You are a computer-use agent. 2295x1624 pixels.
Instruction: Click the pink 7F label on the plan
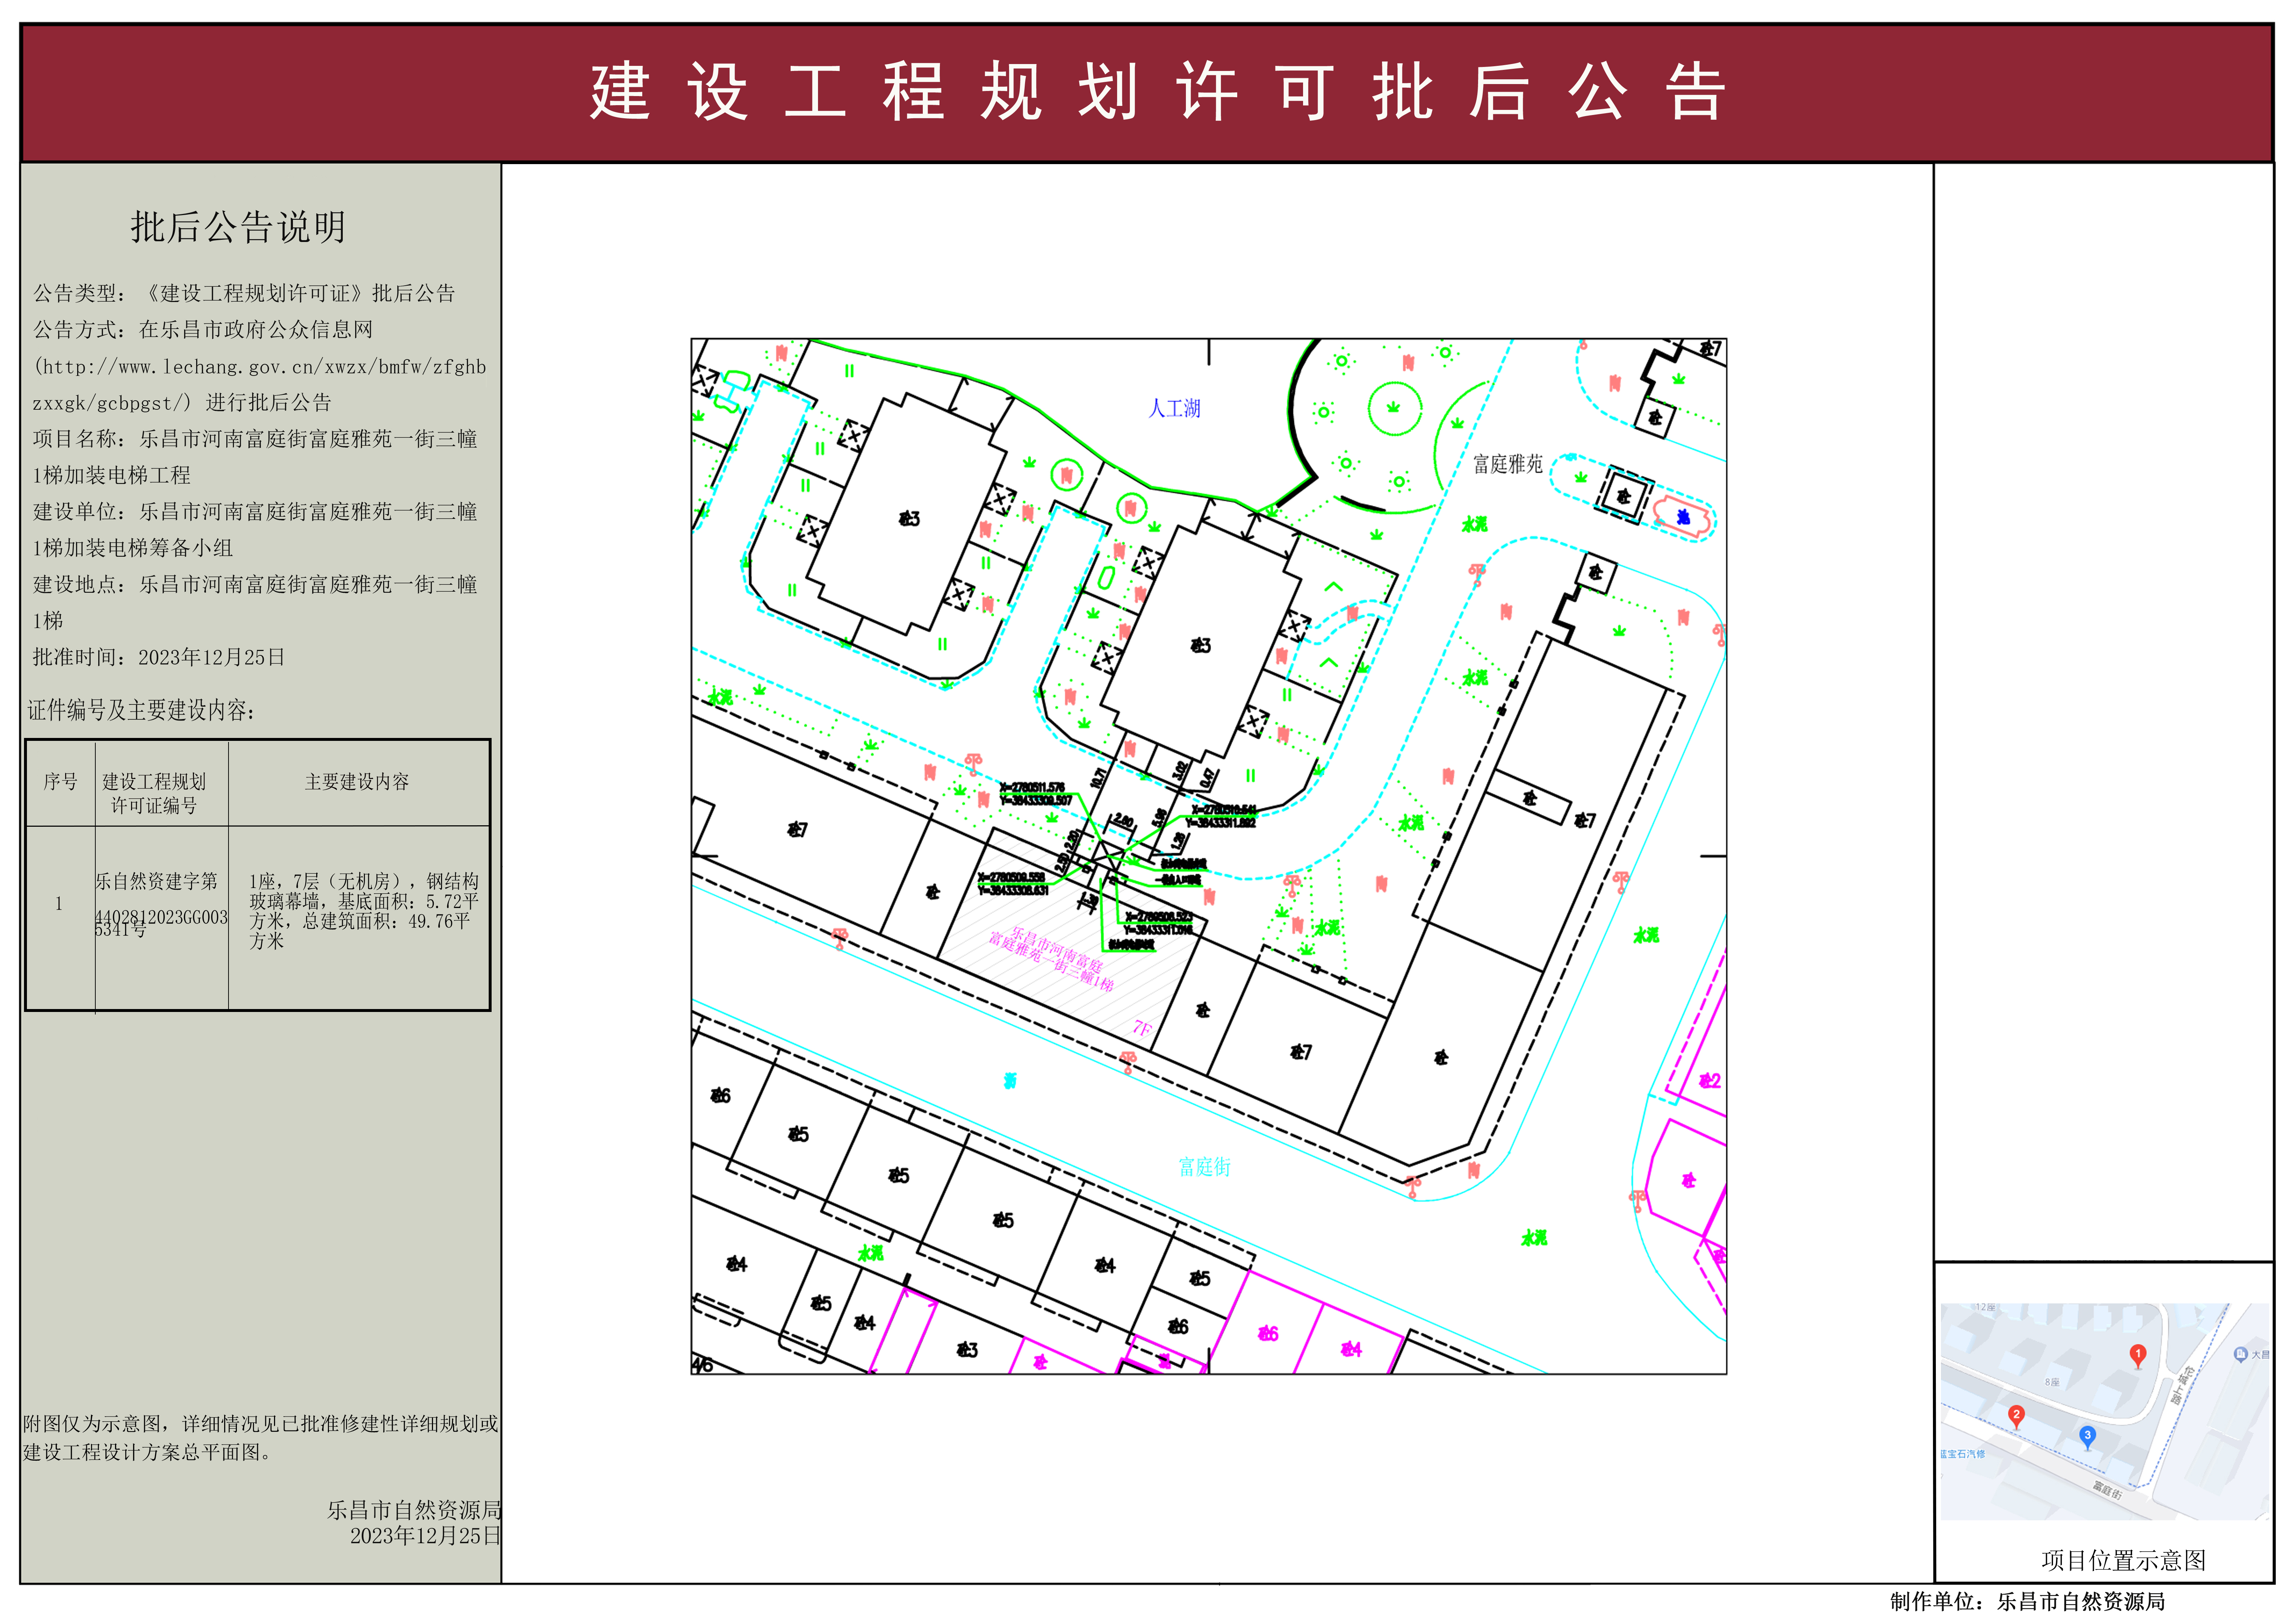tap(1142, 1028)
